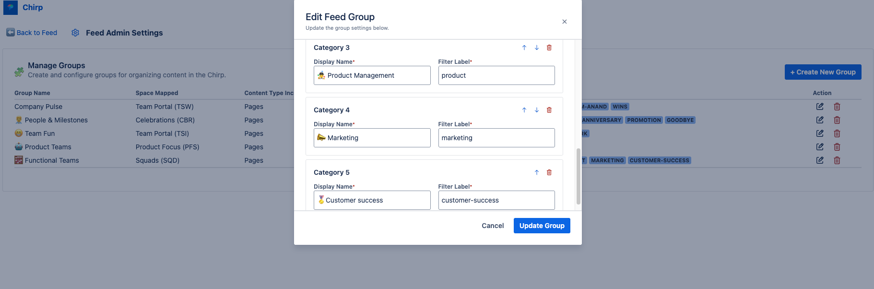The height and width of the screenshot is (289, 874).
Task: Move Category 4 down with arrow
Action: (537, 110)
